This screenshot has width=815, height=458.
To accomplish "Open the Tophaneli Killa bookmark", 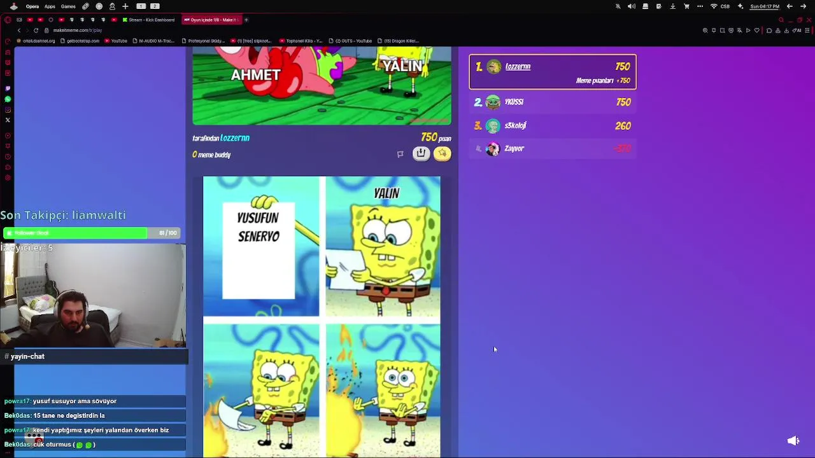I will tap(301, 41).
